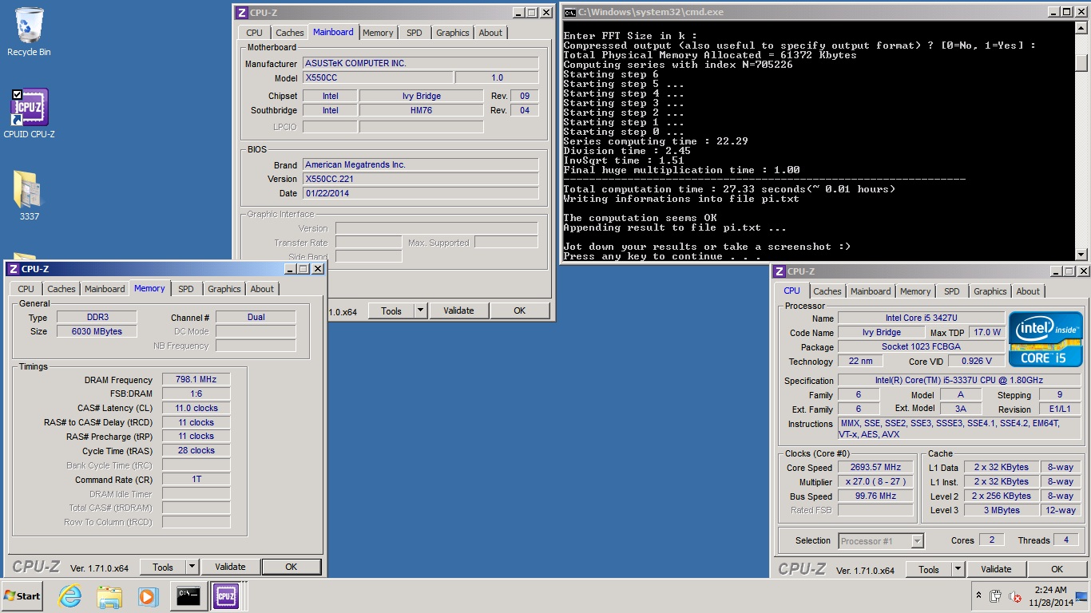This screenshot has height=613, width=1091.
Task: Open Tools dropdown arrow in Mainboard window
Action: 420,310
